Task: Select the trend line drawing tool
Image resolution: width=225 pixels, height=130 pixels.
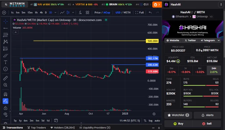Action: point(5,28)
